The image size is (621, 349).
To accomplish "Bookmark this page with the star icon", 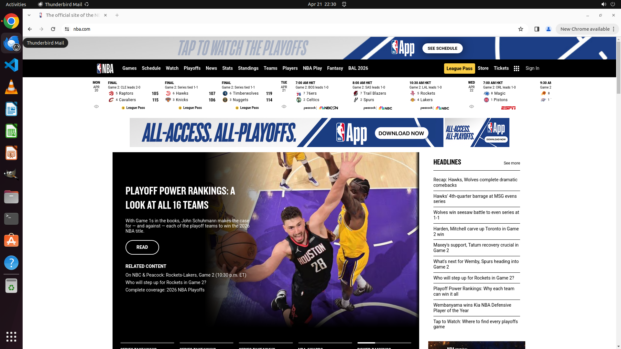I will [x=521, y=29].
